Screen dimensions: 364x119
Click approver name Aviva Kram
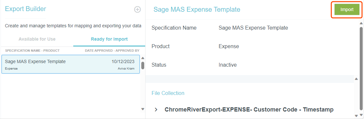click(x=126, y=69)
